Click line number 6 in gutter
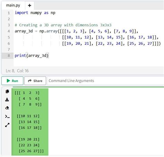The height and width of the screenshot is (157, 164). (x=9, y=43)
